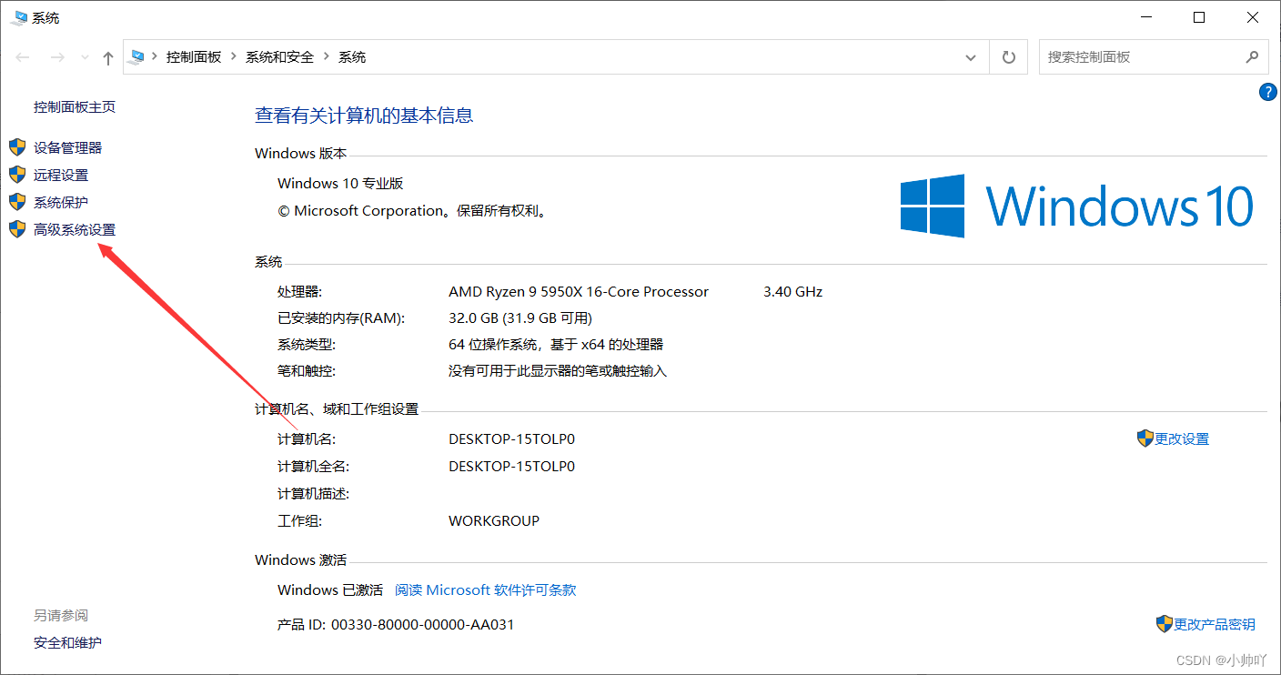This screenshot has height=675, width=1281.
Task: Open 设备管理器 link
Action: [x=68, y=147]
